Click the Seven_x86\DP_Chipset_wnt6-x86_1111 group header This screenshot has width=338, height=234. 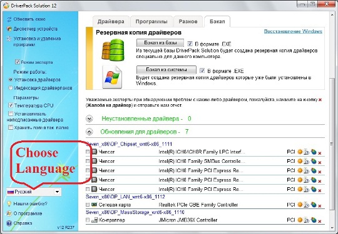[x=129, y=144]
